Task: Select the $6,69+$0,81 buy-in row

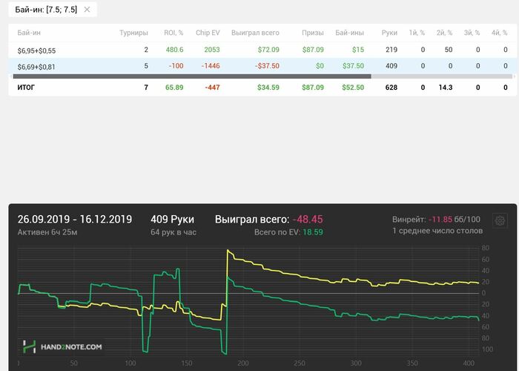Action: (262, 66)
